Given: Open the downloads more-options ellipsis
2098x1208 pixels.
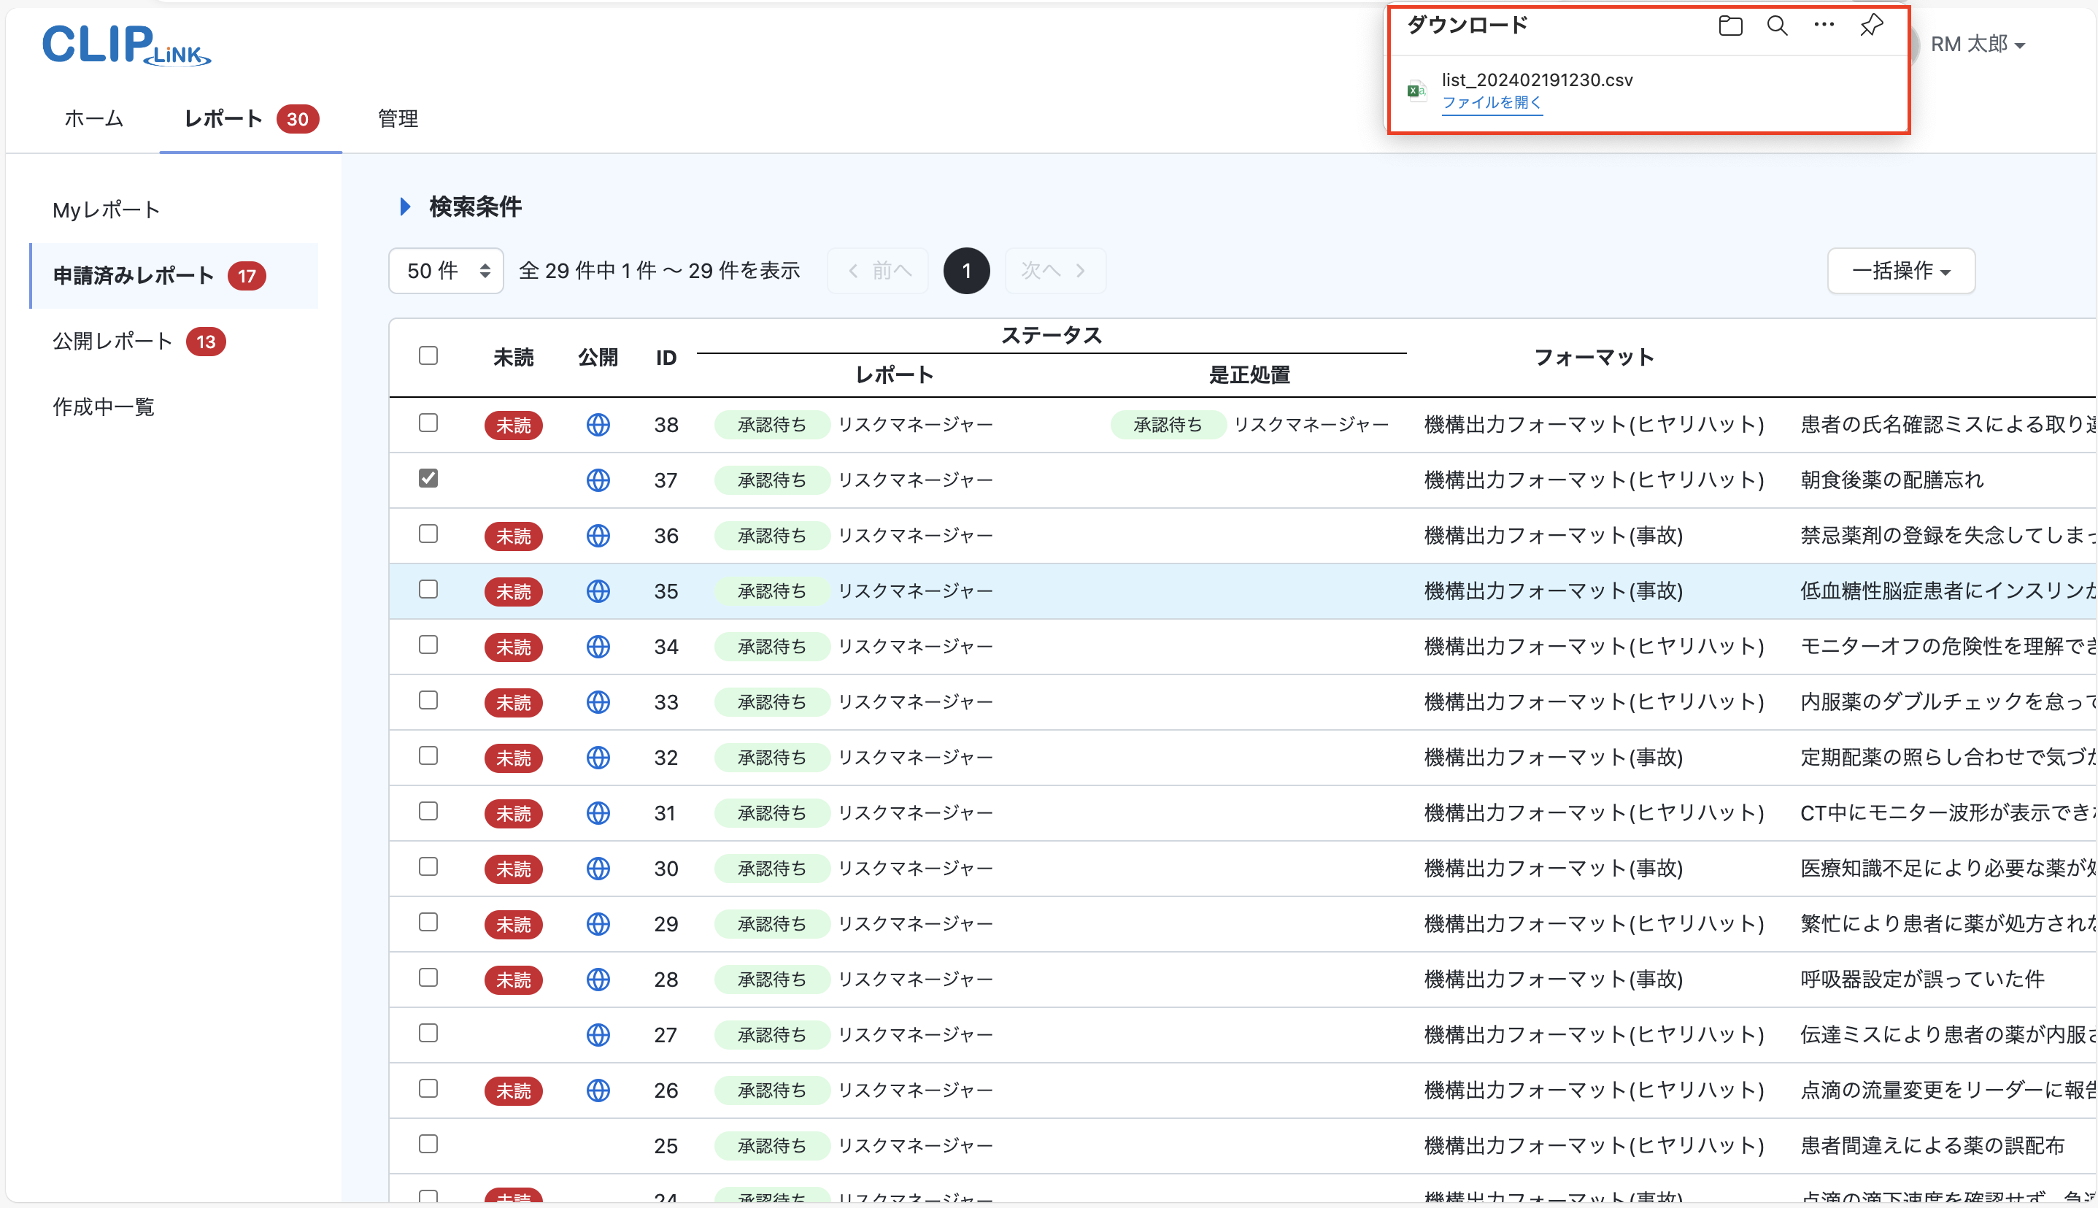Looking at the screenshot, I should (x=1823, y=25).
